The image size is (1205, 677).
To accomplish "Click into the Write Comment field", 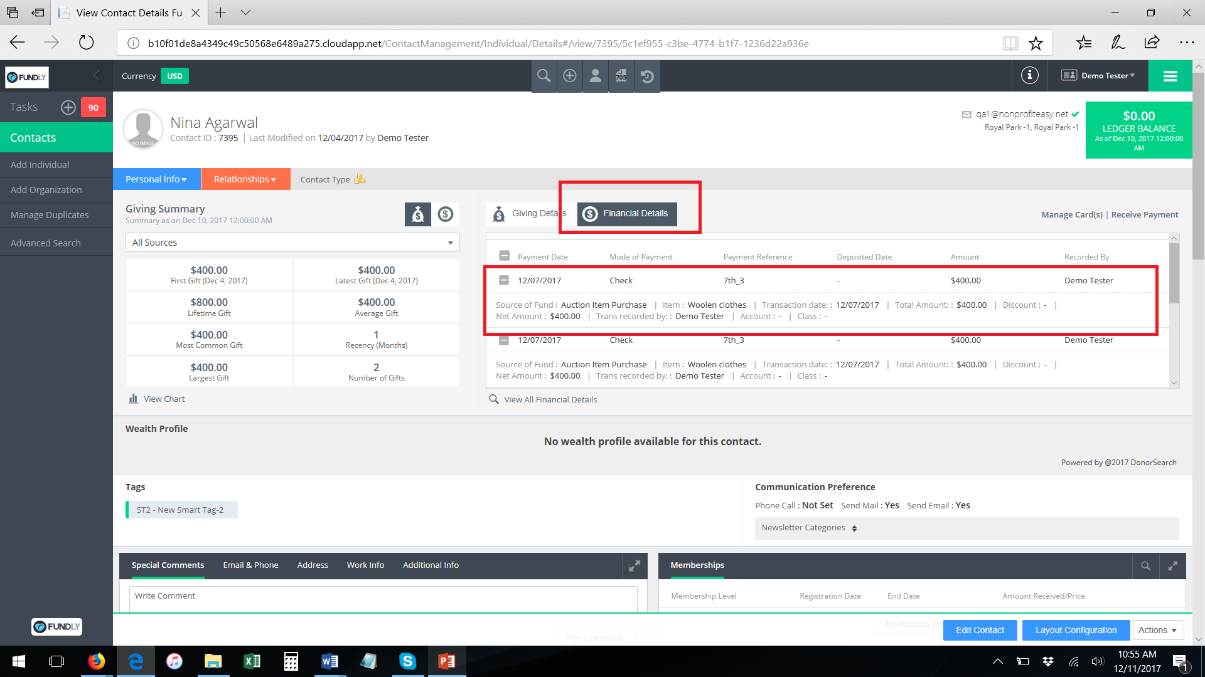I will [383, 599].
